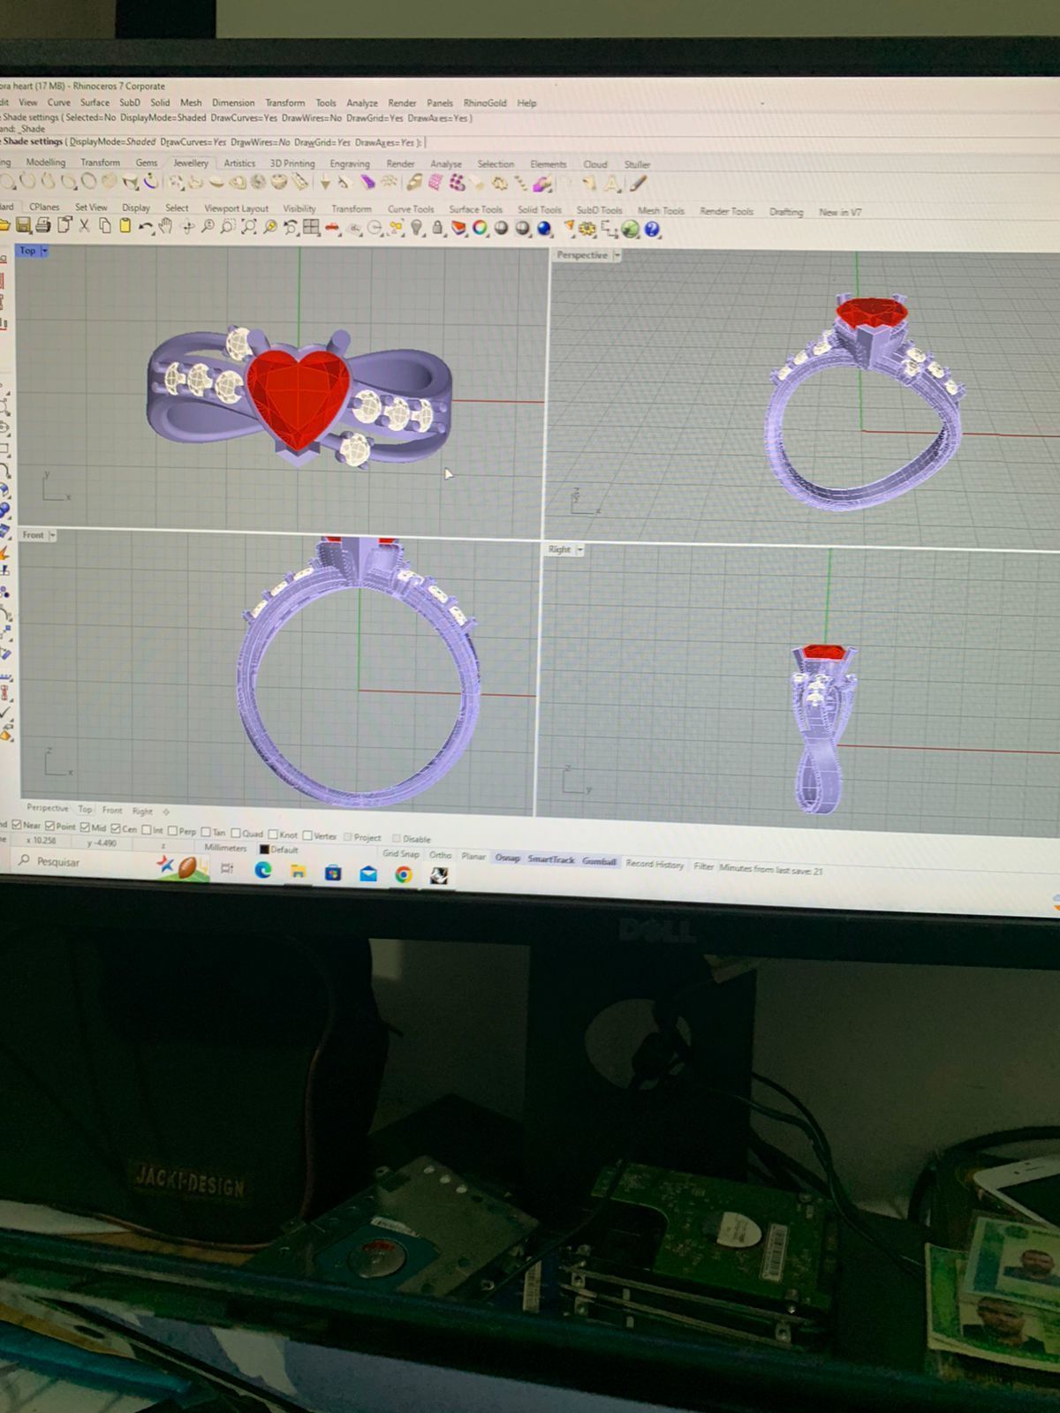Toggle the Point osnap checkbox
This screenshot has height=1413, width=1060.
click(50, 826)
